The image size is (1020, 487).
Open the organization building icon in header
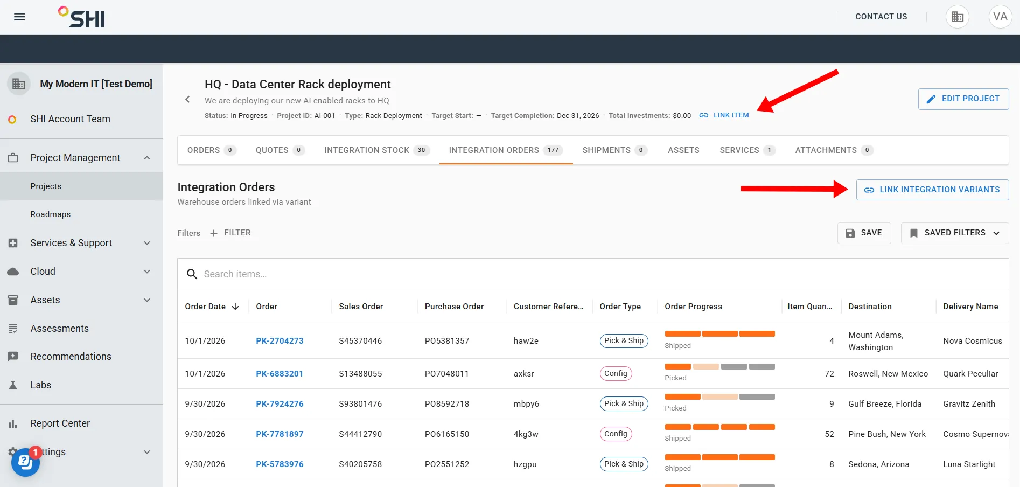[x=957, y=17]
